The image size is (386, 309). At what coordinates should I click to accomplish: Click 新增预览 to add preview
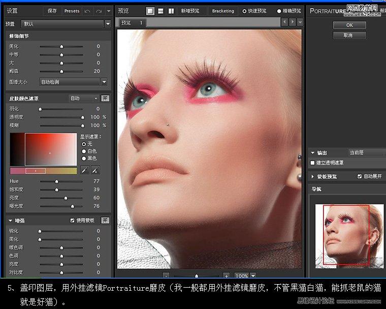coord(190,11)
